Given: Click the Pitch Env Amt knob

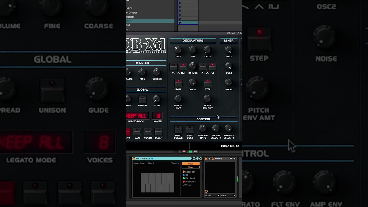Looking at the screenshot, I should [207, 99].
